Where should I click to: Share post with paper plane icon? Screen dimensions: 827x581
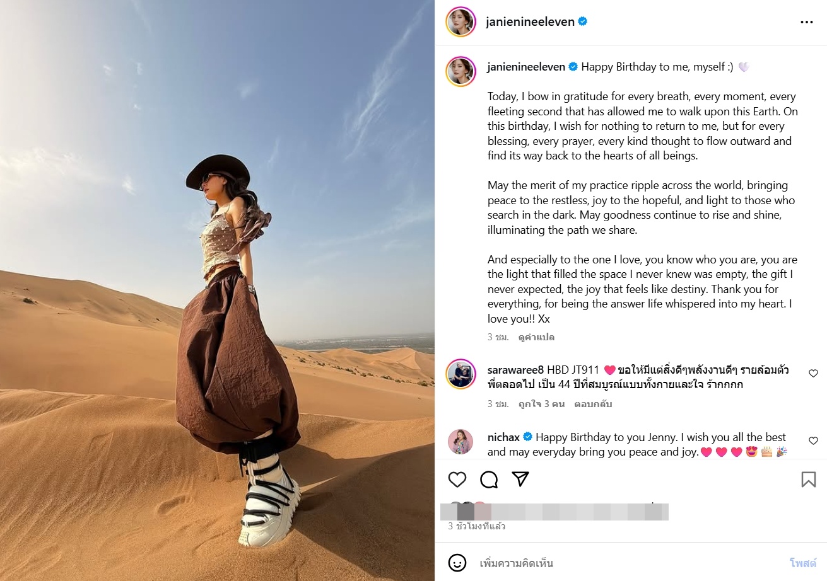pos(520,480)
